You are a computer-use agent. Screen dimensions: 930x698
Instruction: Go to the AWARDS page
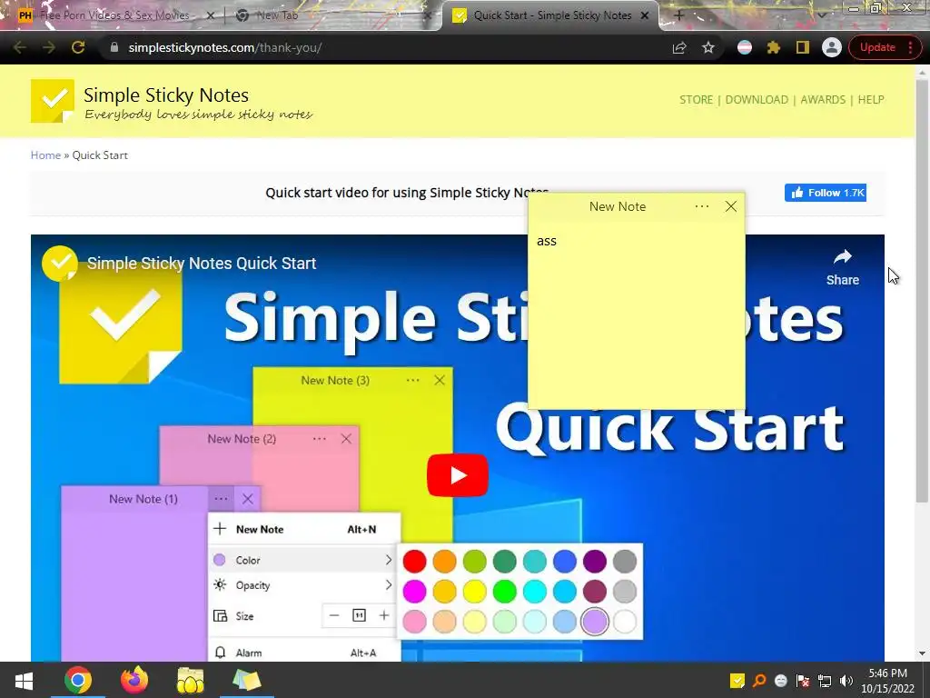pos(823,100)
